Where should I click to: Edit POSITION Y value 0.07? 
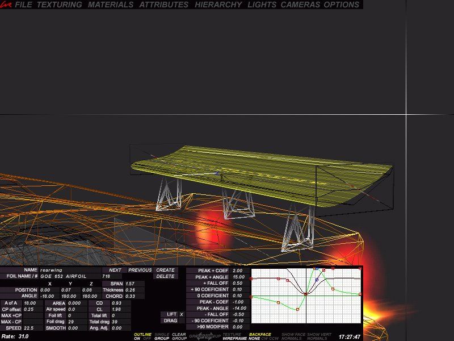pos(70,290)
